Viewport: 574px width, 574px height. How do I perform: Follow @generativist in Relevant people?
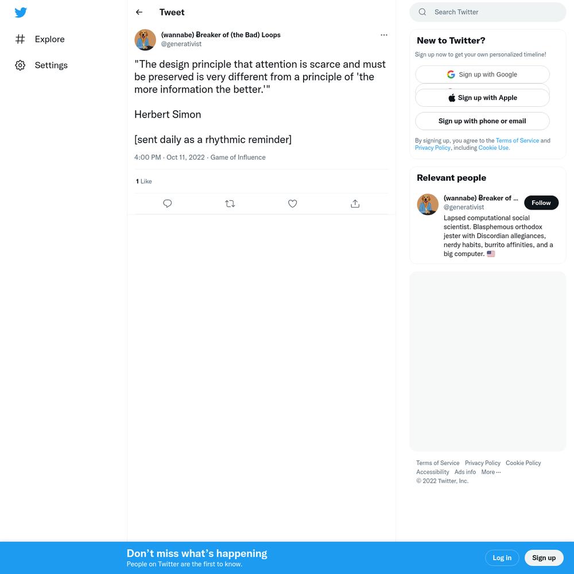pos(541,203)
